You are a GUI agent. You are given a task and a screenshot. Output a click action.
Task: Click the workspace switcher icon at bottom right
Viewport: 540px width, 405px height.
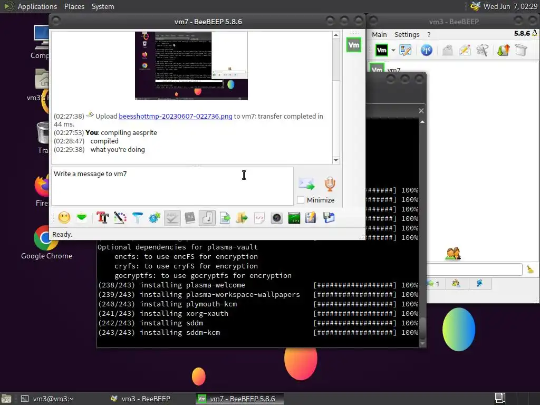pos(500,398)
